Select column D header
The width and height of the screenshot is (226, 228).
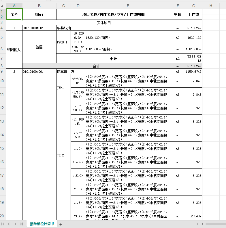point(78,6)
